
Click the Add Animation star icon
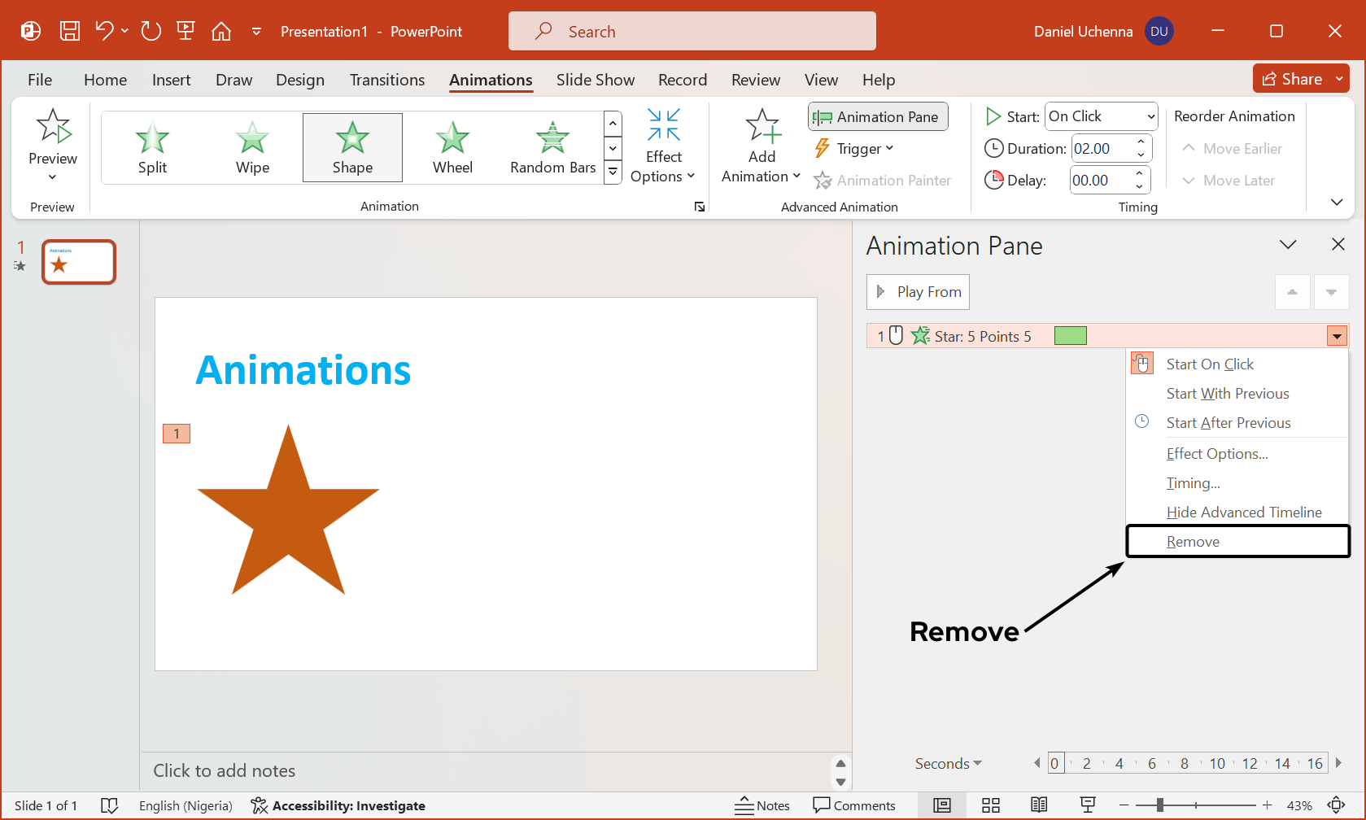(x=762, y=127)
